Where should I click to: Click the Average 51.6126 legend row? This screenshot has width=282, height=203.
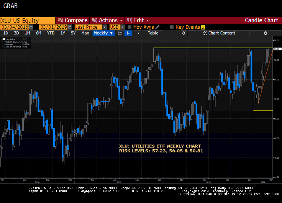17,44
